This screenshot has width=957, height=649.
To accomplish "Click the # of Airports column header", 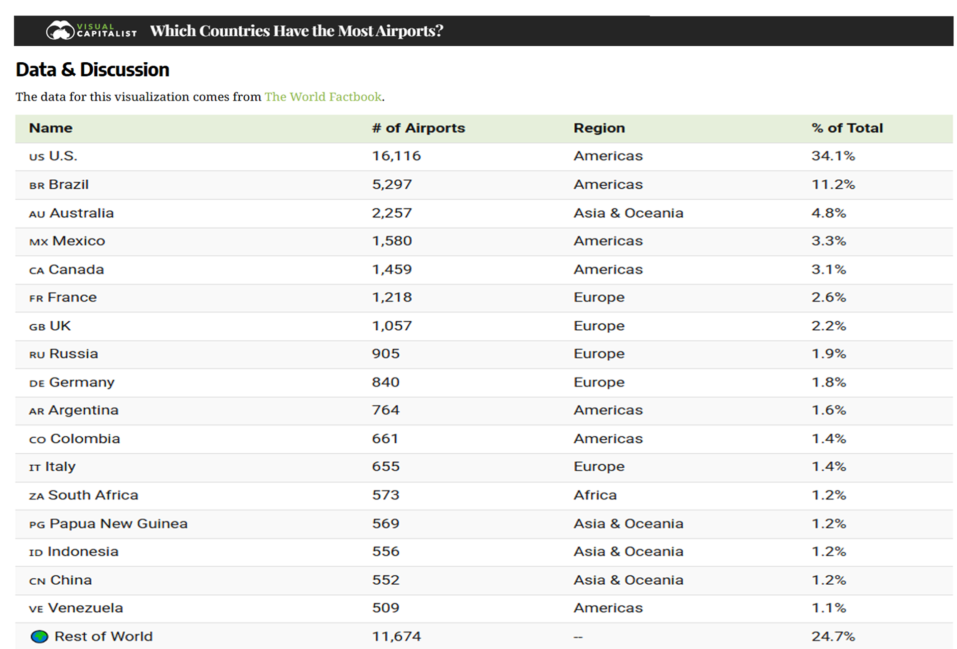I will tap(418, 128).
